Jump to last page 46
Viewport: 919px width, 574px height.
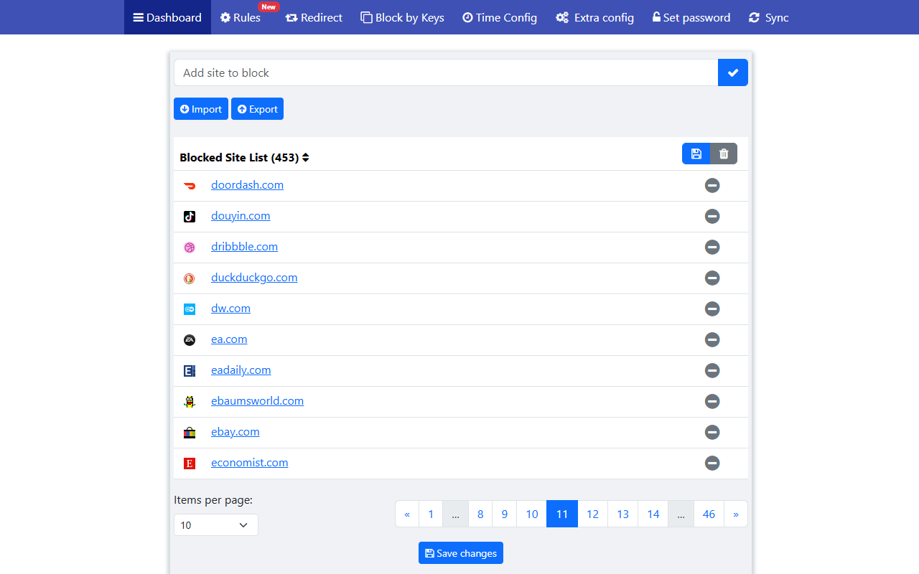[x=709, y=514]
